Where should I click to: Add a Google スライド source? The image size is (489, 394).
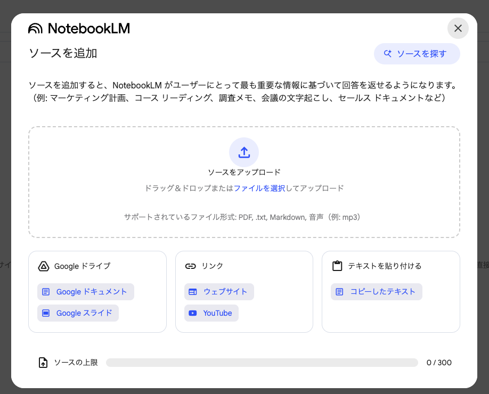point(78,313)
